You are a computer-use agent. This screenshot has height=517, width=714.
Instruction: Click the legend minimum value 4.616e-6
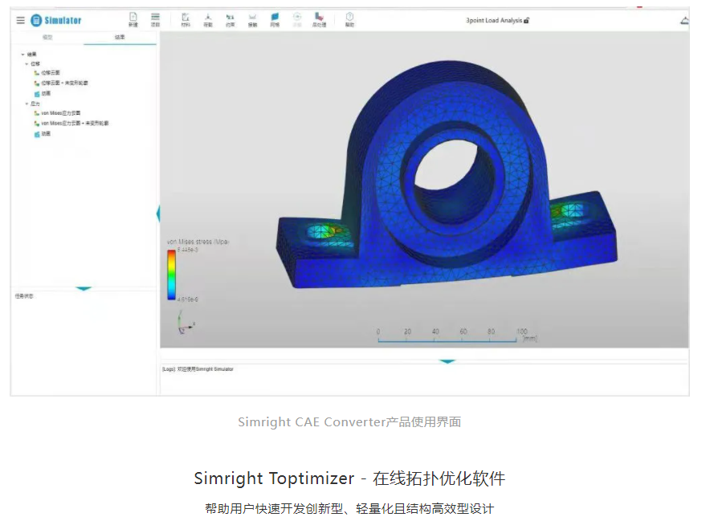[188, 299]
